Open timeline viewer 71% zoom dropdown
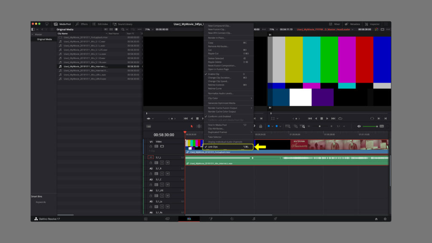 [x=274, y=30]
